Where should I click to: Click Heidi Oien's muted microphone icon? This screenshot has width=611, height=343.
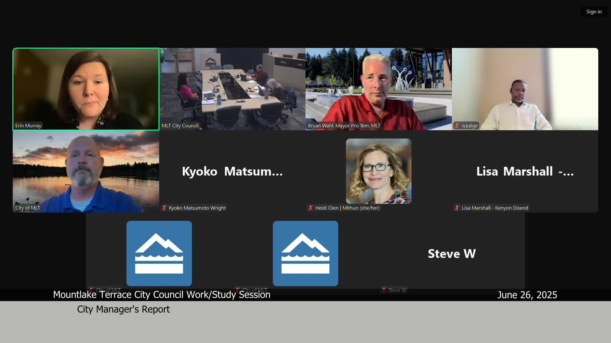click(x=311, y=208)
